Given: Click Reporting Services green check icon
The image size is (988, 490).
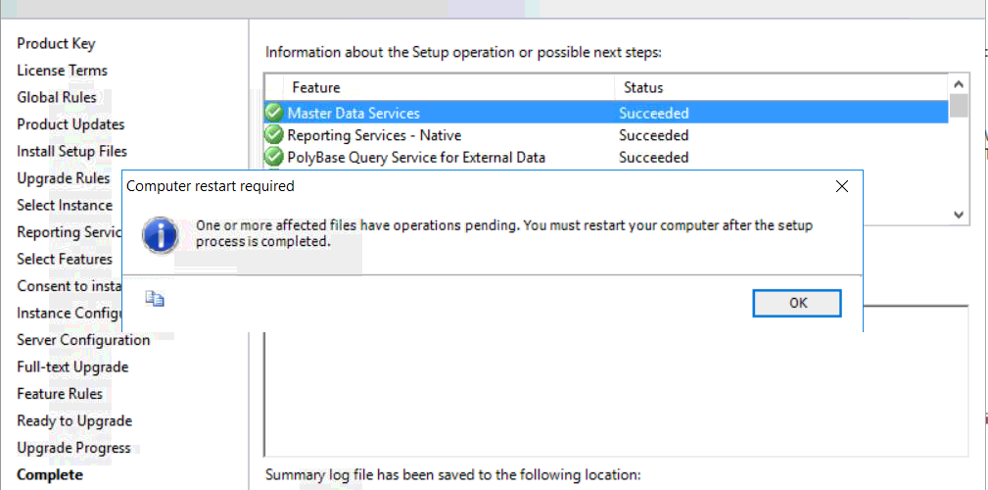Looking at the screenshot, I should click(x=274, y=135).
